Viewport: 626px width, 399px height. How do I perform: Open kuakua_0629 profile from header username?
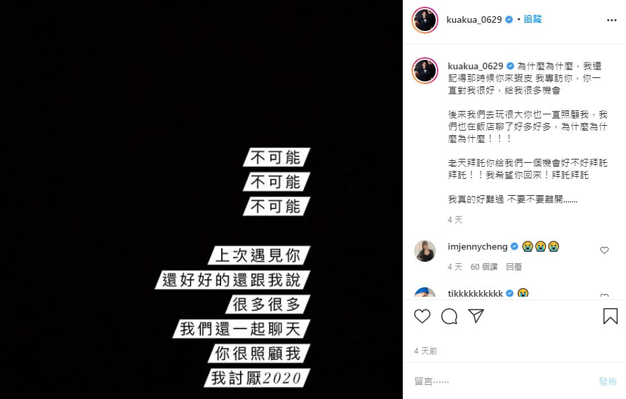pos(474,20)
